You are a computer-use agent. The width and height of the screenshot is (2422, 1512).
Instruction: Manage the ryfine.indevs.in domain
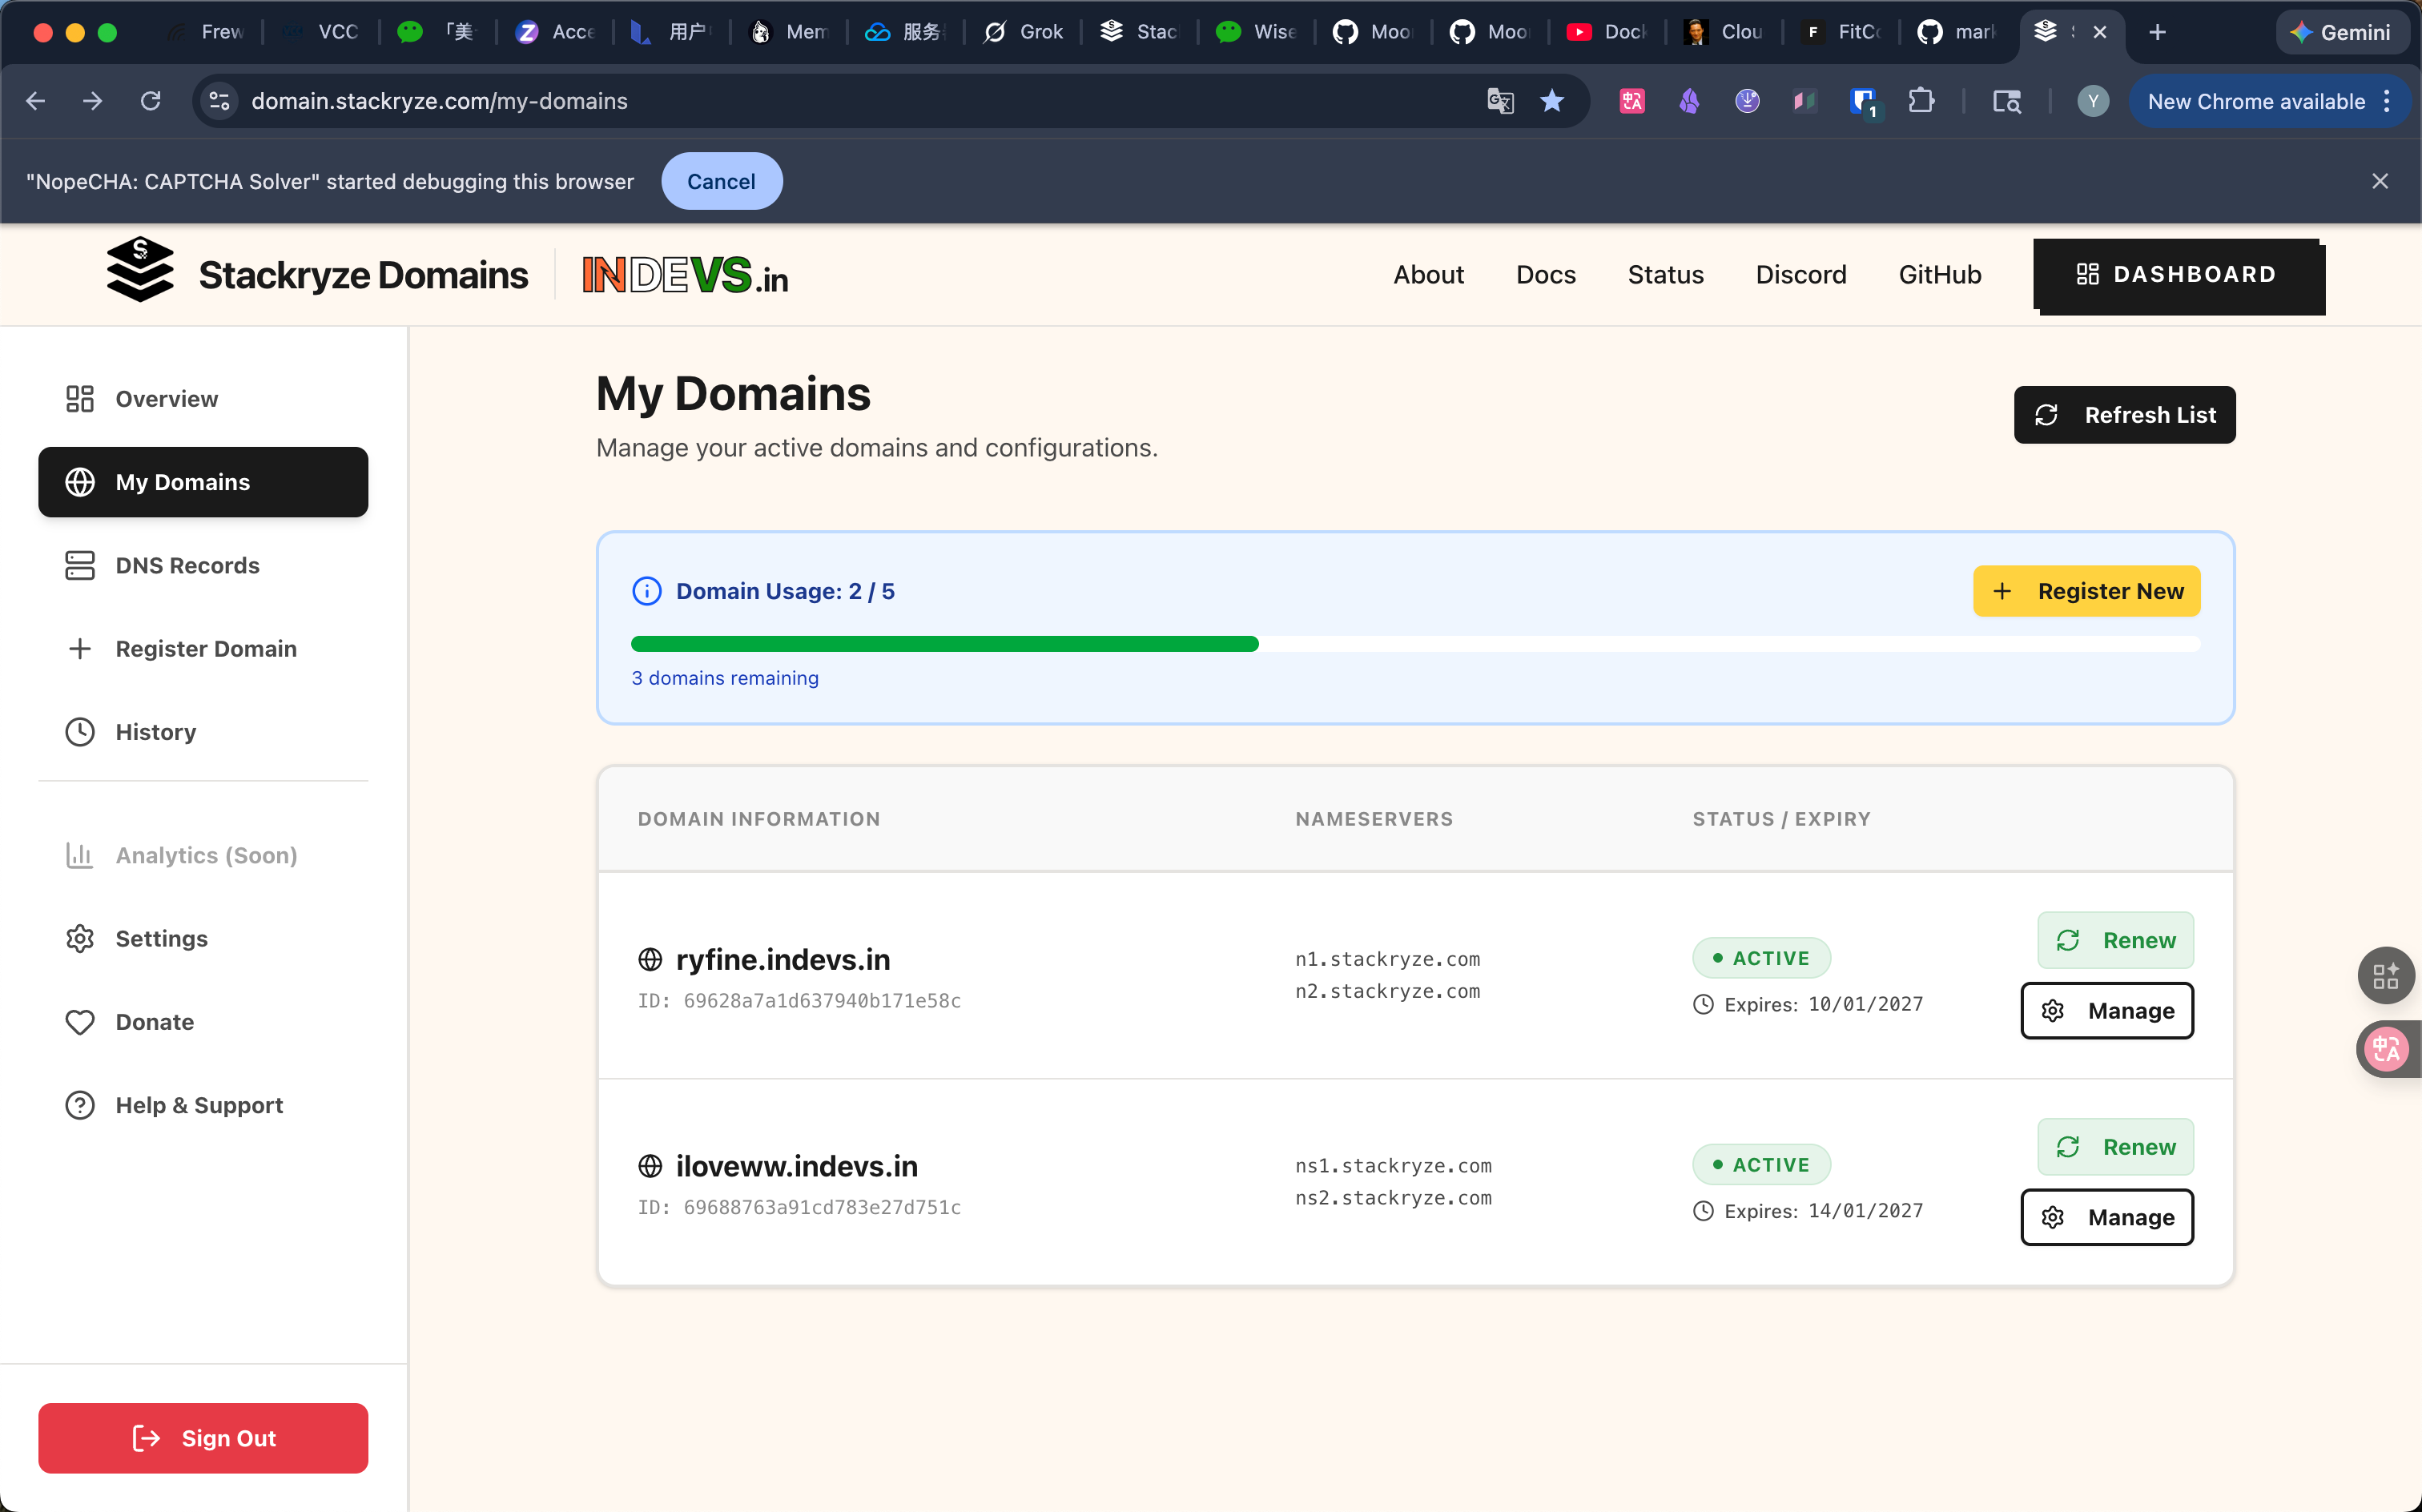(x=2107, y=1011)
